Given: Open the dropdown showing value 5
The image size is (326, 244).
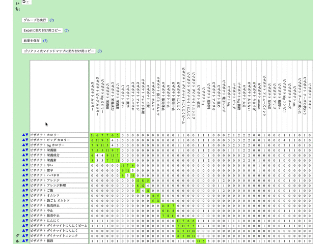Looking at the screenshot, I should [26, 2].
